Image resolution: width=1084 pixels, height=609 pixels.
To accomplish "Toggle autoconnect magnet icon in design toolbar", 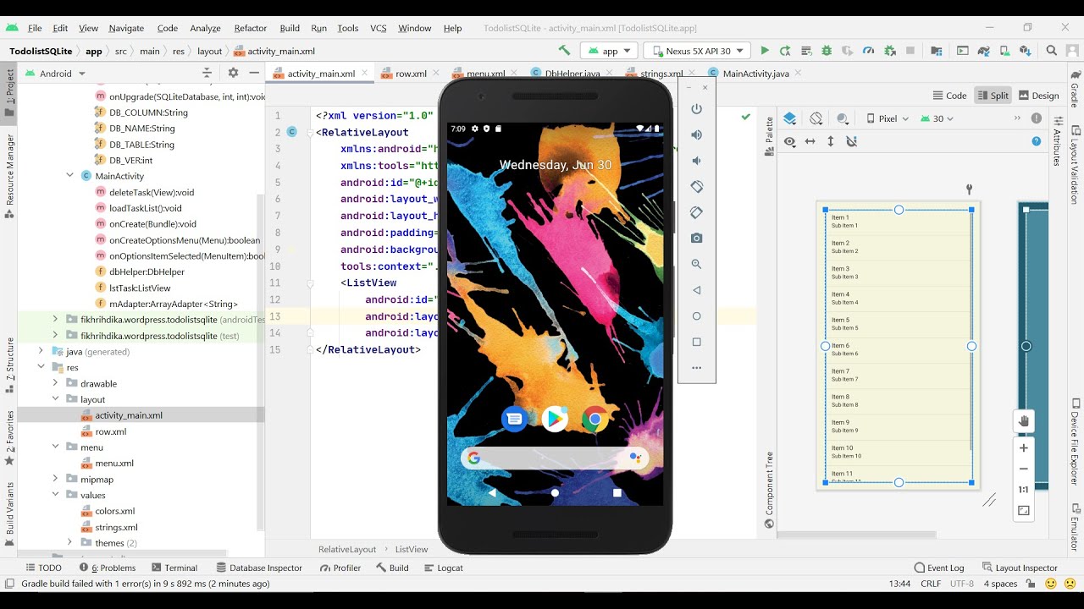I will pos(852,142).
